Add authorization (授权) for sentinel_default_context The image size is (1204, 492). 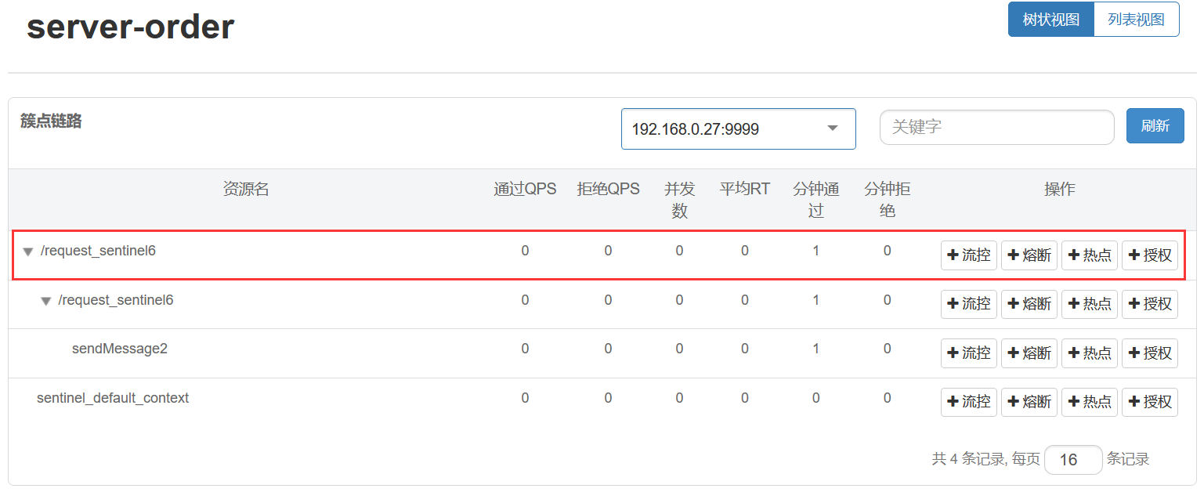1149,402
